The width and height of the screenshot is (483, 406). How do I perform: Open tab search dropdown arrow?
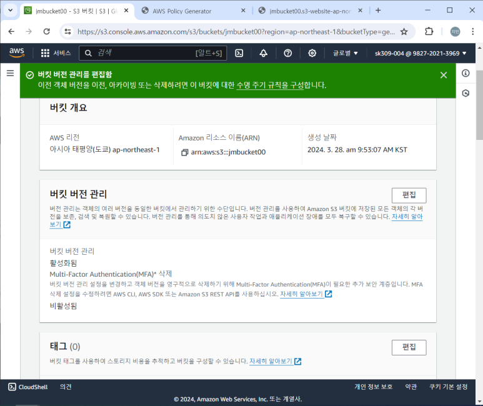(10, 11)
